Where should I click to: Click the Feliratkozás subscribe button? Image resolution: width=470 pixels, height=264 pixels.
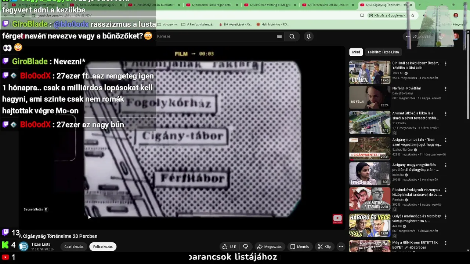pos(103,247)
